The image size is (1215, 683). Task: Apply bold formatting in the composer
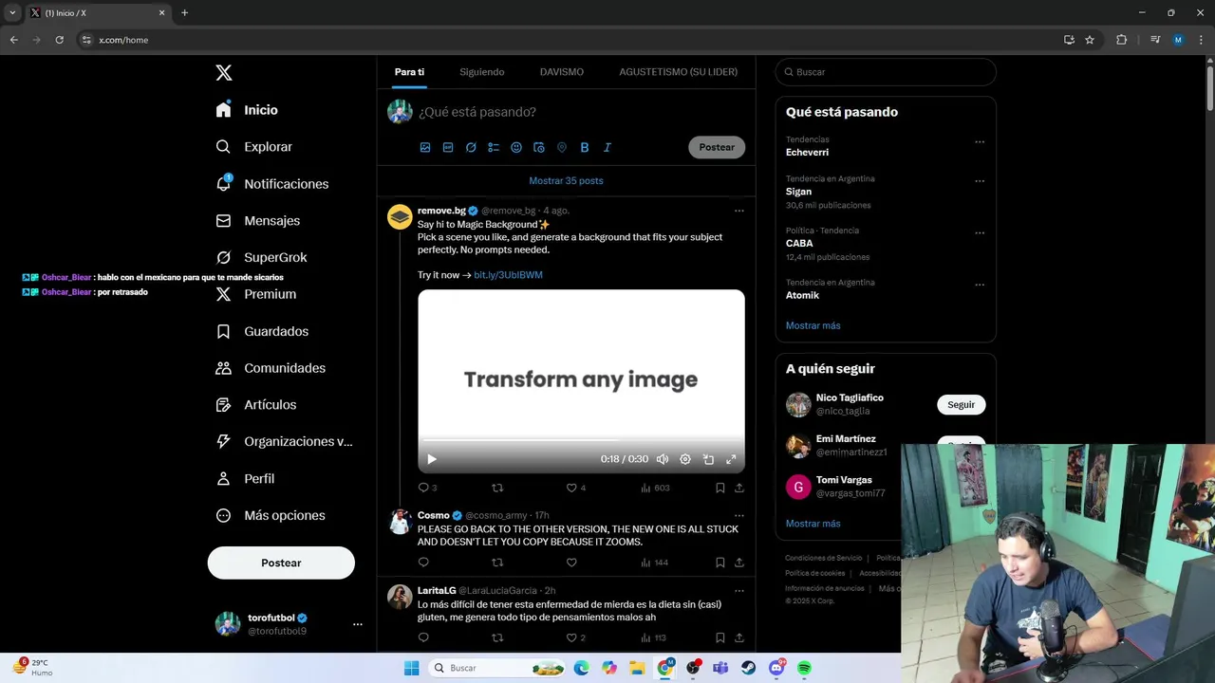[585, 147]
